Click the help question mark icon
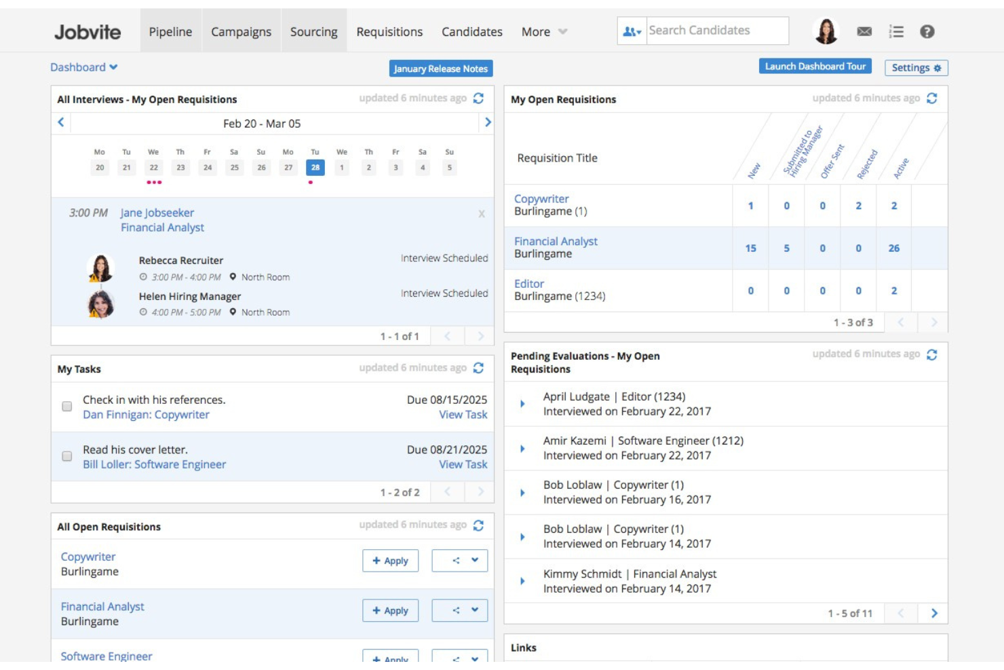 click(927, 31)
